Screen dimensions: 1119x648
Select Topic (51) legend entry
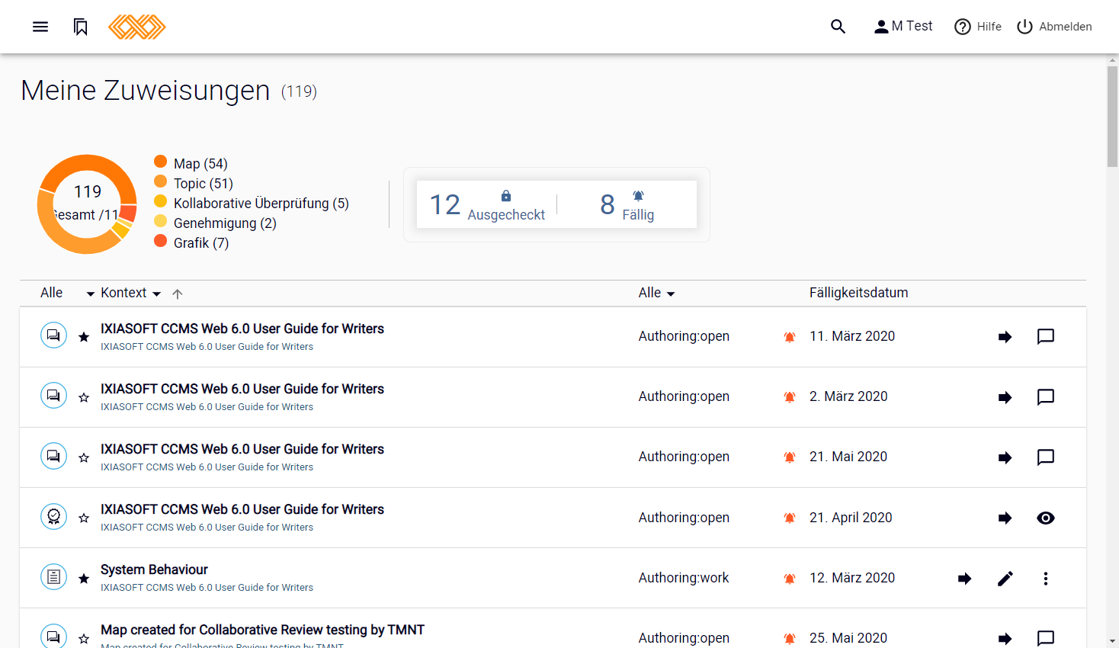coord(194,183)
